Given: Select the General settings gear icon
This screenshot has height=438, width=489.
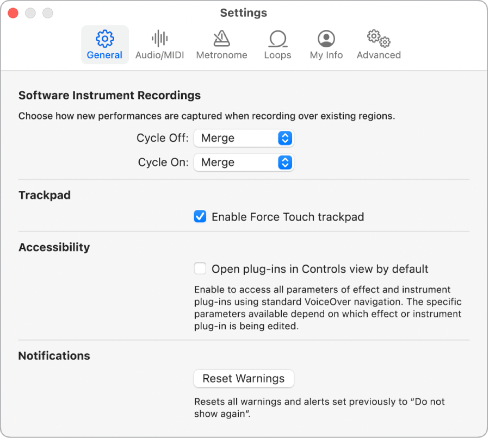Looking at the screenshot, I should (104, 38).
